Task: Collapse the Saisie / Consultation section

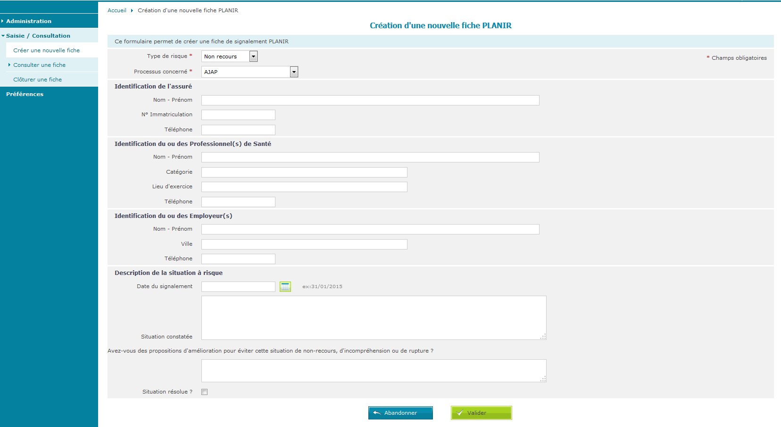Action: [x=38, y=36]
